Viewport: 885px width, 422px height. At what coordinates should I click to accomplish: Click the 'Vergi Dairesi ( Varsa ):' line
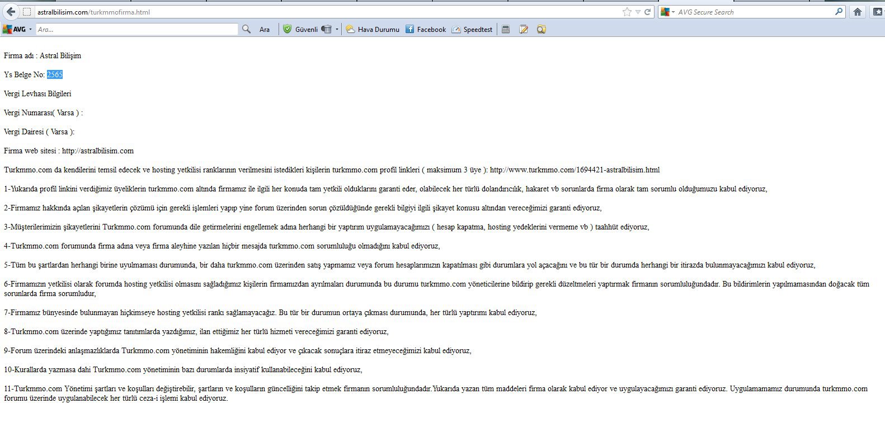click(x=39, y=132)
